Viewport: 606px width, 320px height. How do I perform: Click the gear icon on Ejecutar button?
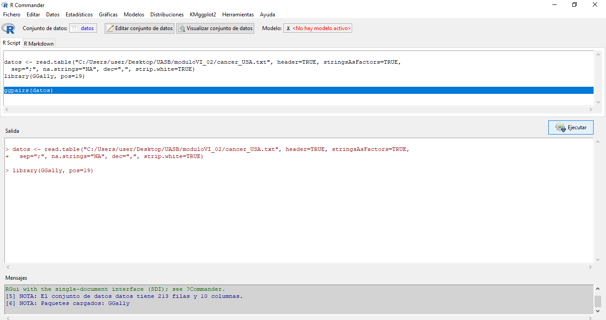pyautogui.click(x=560, y=127)
